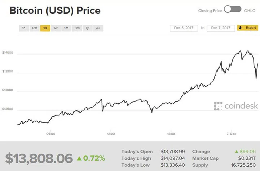Click the $13,808.06 current price
The height and width of the screenshot is (171, 260).
(x=39, y=158)
